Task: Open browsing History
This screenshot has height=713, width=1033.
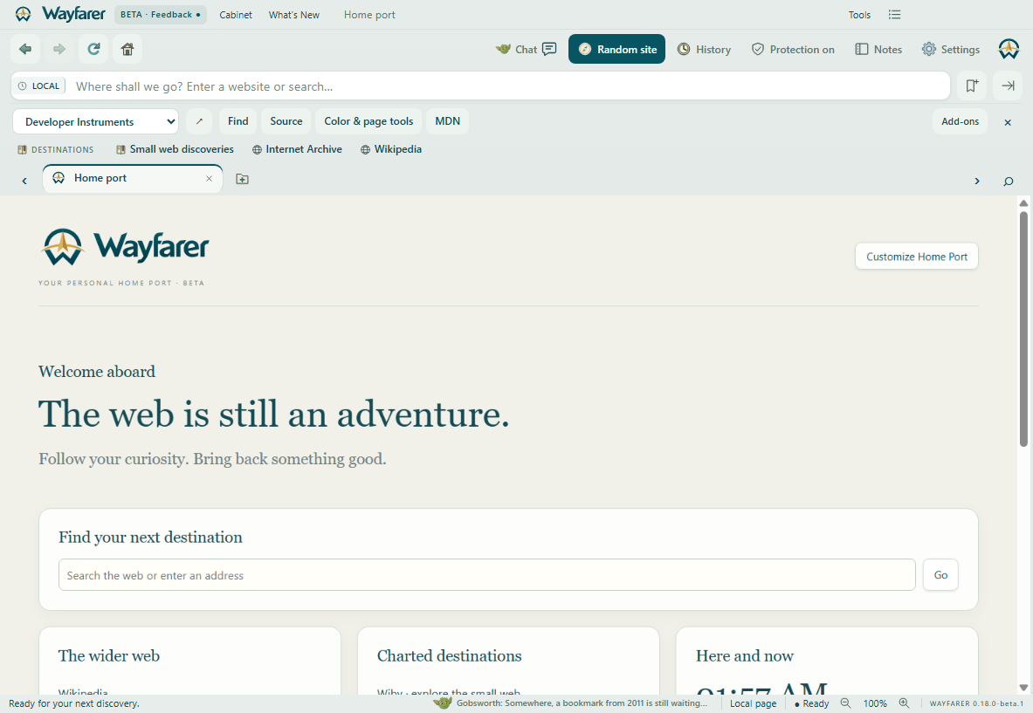Action: click(x=705, y=50)
